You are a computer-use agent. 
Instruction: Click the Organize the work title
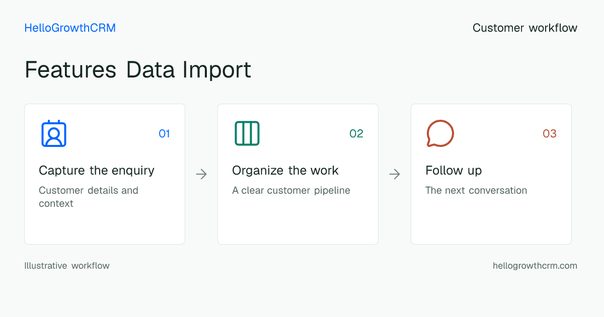(285, 171)
